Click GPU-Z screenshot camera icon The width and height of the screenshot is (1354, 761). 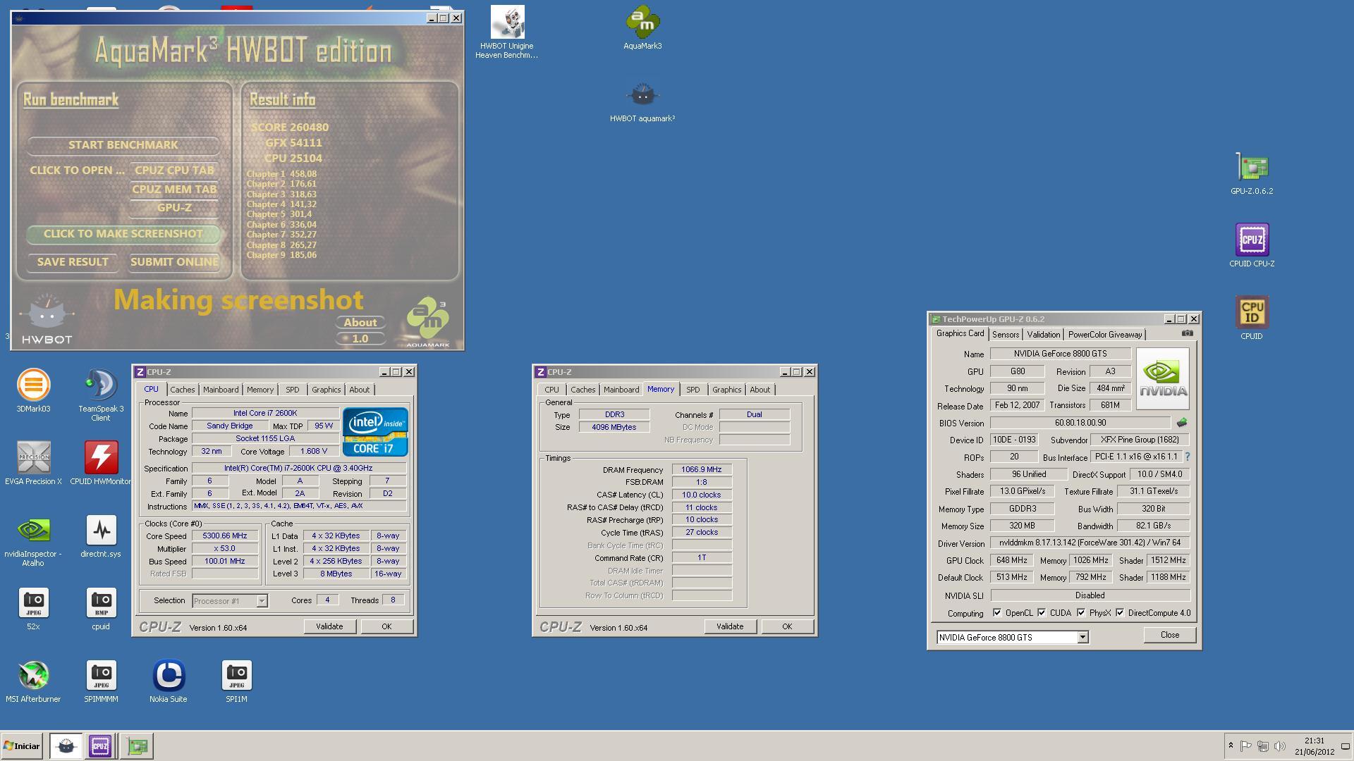(x=1188, y=333)
